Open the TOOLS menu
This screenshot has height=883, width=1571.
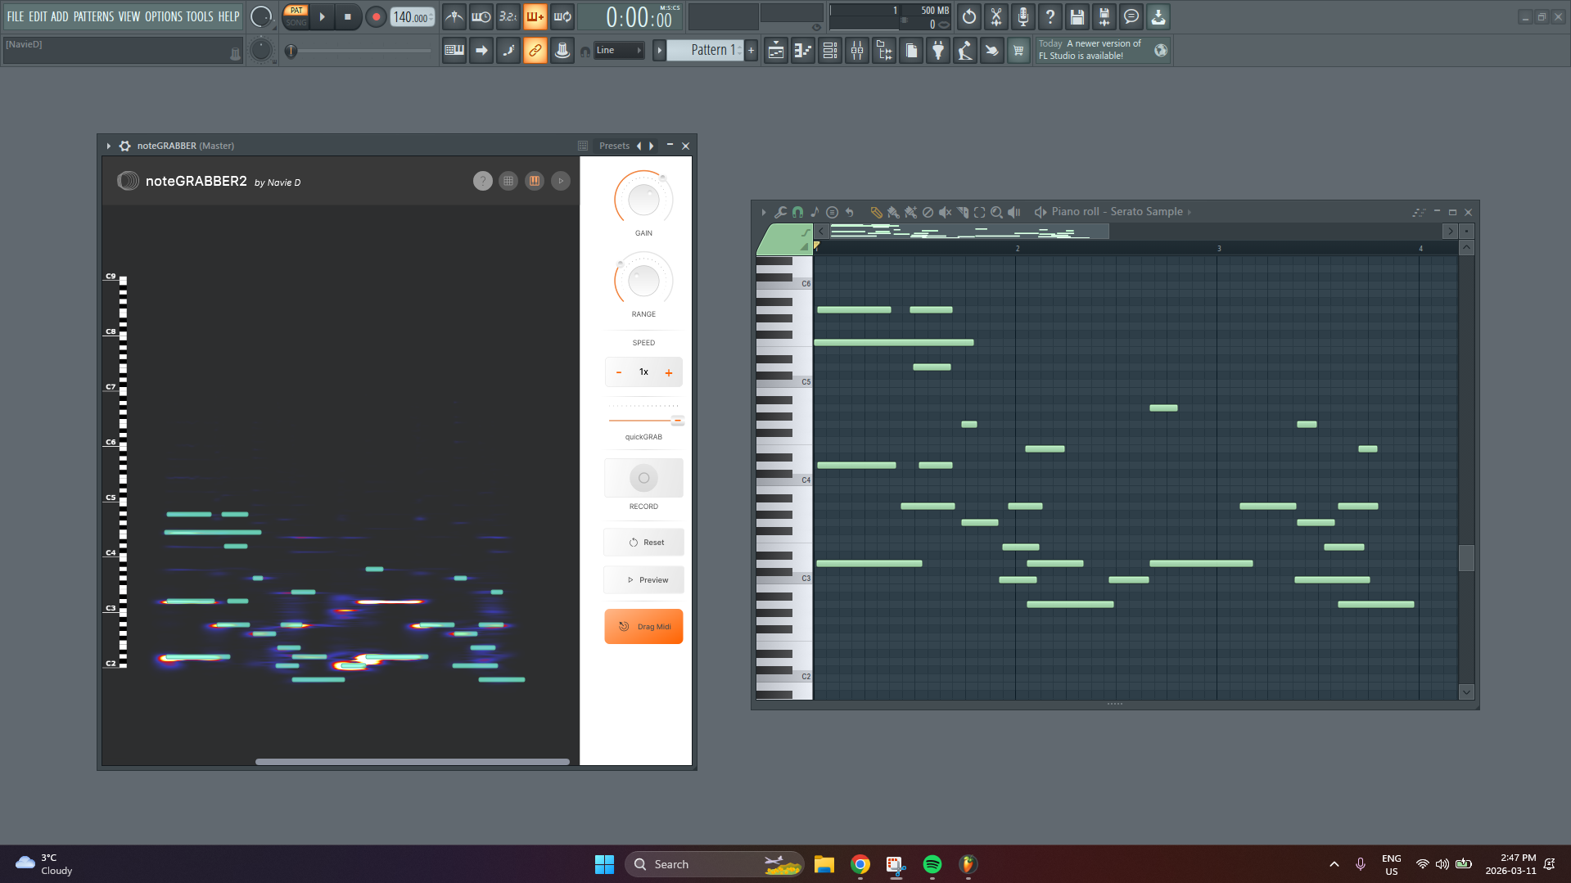click(x=199, y=16)
